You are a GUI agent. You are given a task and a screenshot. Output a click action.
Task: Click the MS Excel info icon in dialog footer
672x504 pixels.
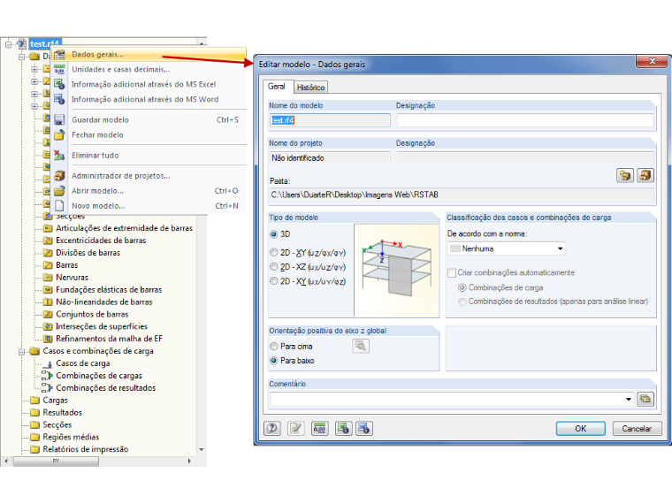343,428
